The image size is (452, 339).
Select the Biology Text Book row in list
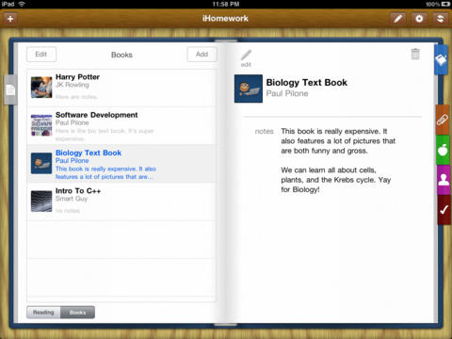pyautogui.click(x=121, y=164)
